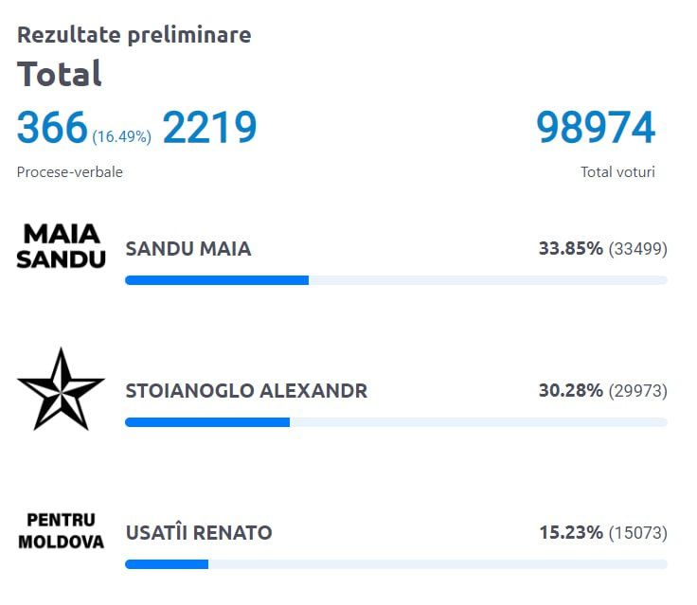This screenshot has width=697, height=605.
Task: Click Stoianoglo Alexandr's vote progress bar
Action: [396, 422]
